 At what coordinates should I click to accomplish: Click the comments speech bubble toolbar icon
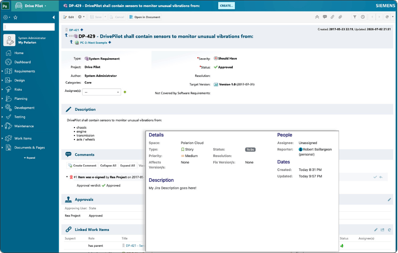coord(325,17)
